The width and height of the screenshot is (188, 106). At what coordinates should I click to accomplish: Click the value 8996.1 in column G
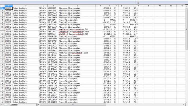(110, 18)
